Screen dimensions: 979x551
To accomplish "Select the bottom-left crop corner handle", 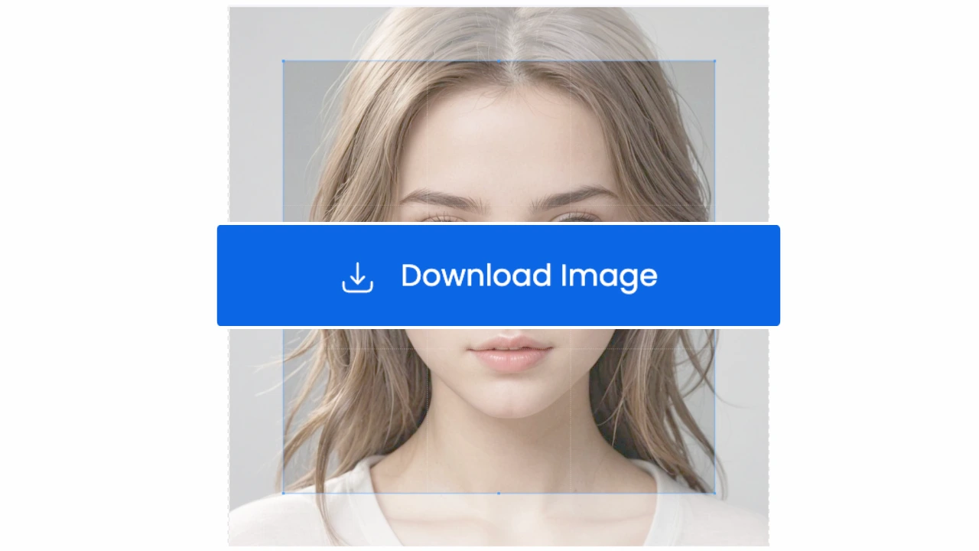I will click(x=283, y=494).
